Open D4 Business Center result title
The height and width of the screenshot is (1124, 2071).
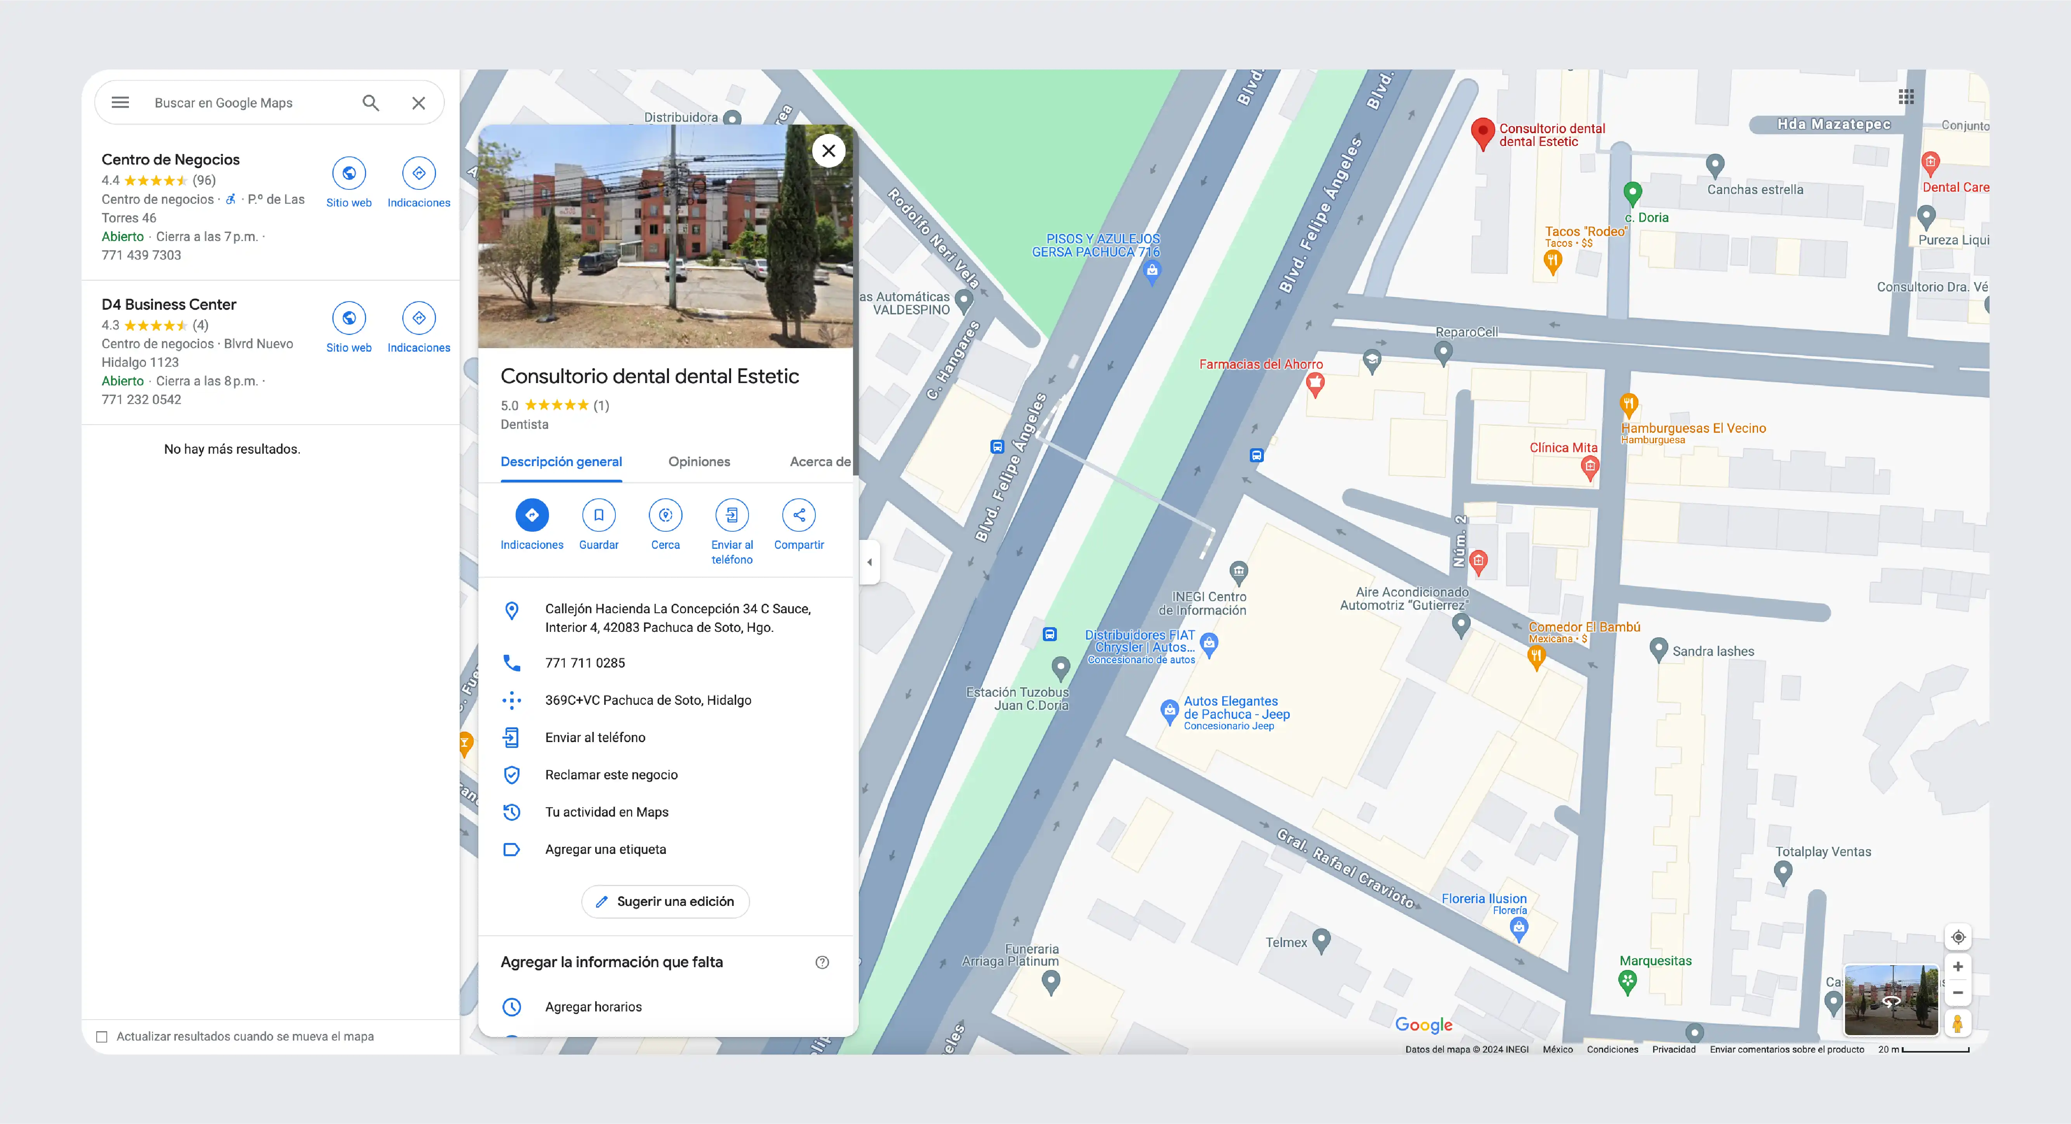pyautogui.click(x=169, y=305)
